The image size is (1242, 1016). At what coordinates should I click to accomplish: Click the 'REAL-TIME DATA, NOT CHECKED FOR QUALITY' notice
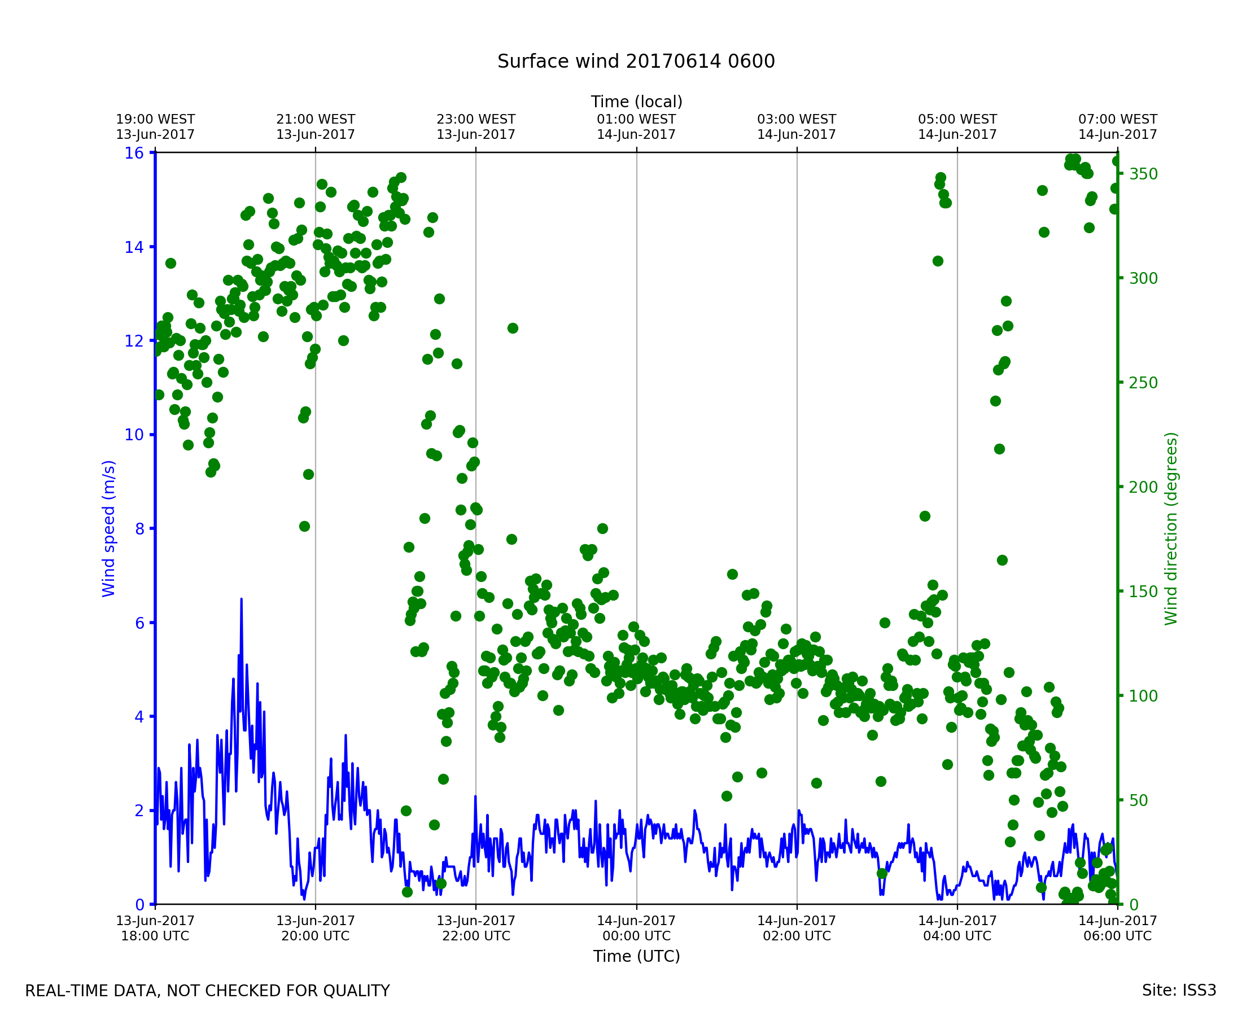(x=207, y=991)
